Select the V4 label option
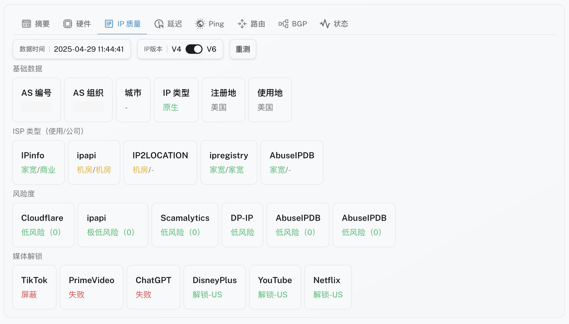Viewport: 569px width, 324px height. (x=176, y=49)
